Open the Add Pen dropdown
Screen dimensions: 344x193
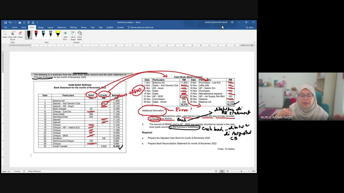tap(65, 36)
